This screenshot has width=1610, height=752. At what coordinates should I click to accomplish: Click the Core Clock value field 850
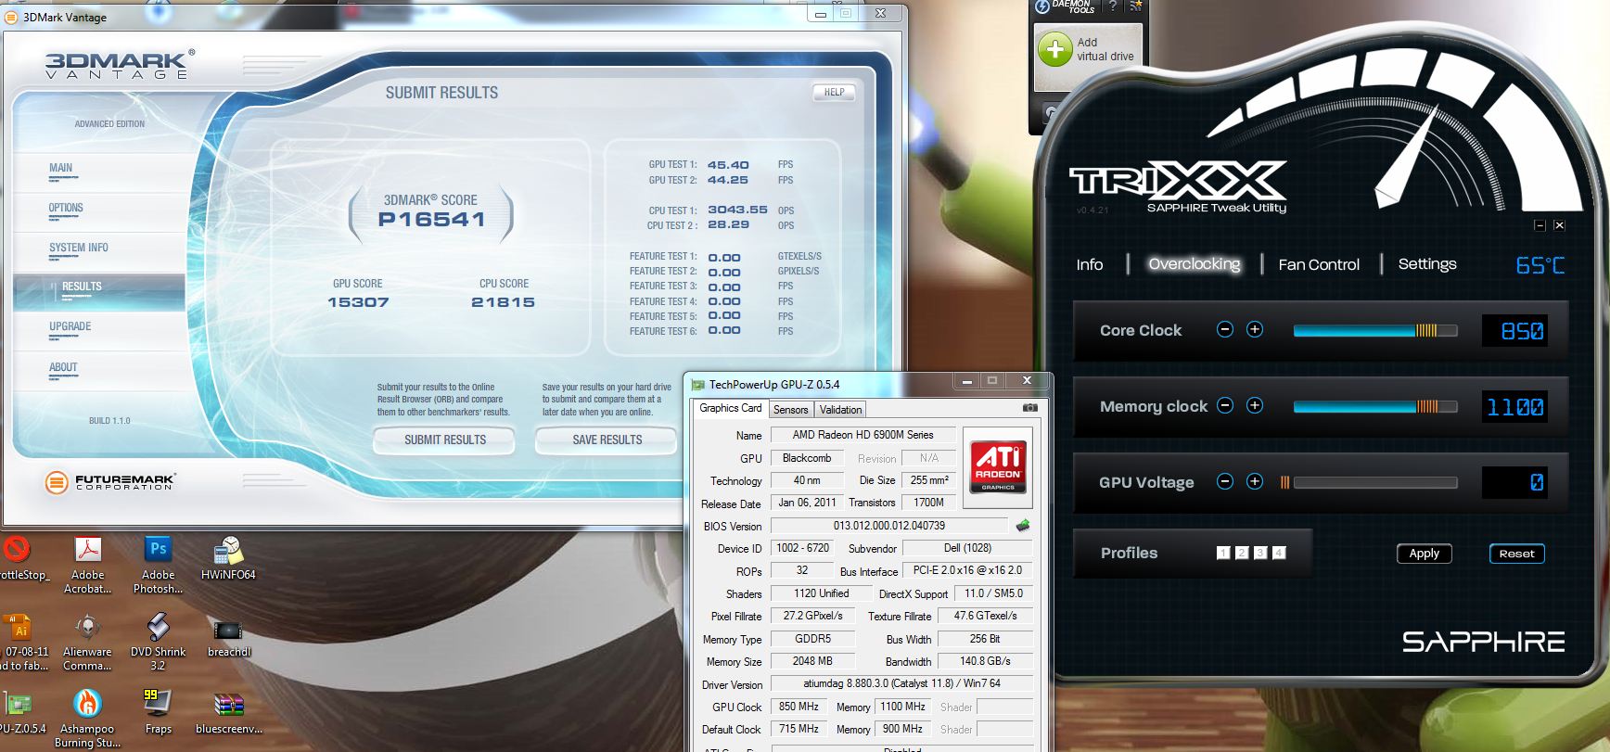[1514, 331]
